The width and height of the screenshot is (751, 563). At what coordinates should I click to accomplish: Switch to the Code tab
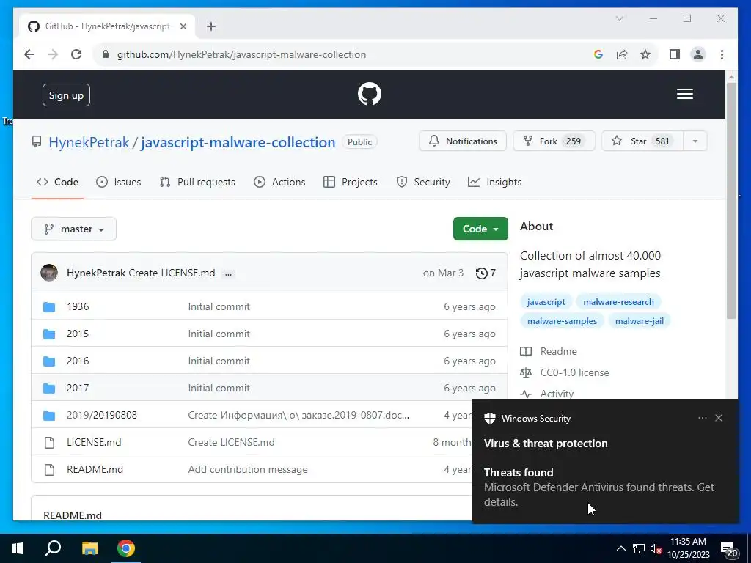pyautogui.click(x=57, y=182)
